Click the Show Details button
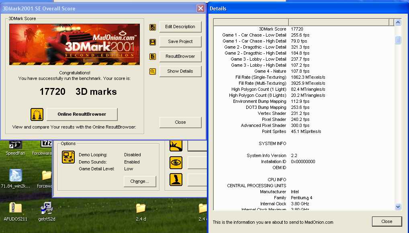This screenshot has width=409, height=233. [180, 71]
